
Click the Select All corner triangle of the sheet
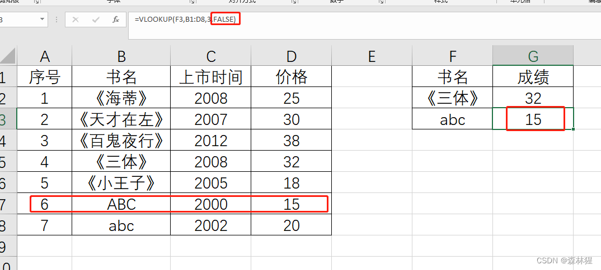[8, 56]
